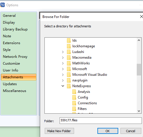Screen dimensions: 143x137
Task: Collapse the NoteExpress folder
Action: [63, 86]
